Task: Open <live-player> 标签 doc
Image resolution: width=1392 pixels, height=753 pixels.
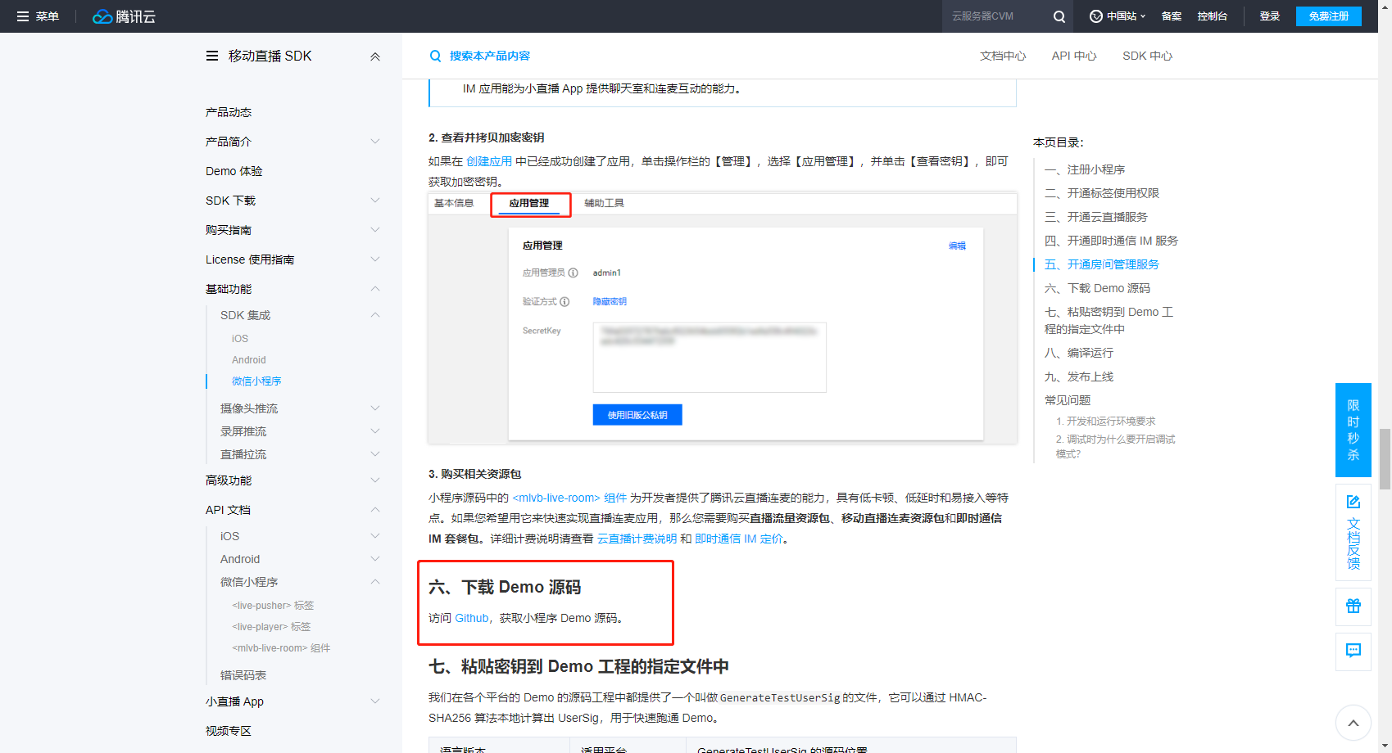Action: [x=271, y=627]
